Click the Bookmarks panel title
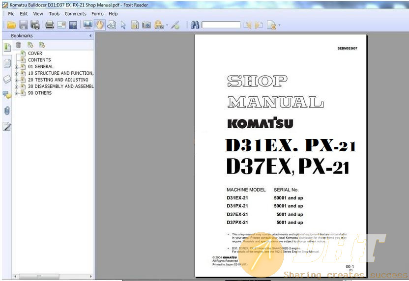This screenshot has height=281, width=409. tap(22, 36)
